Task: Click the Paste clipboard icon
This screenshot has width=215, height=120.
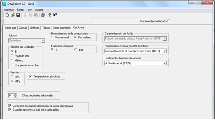Action: coord(36,15)
